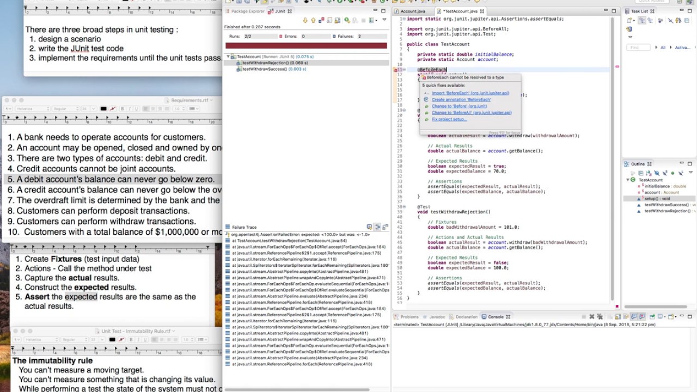Compare actual with expected test result

(x=385, y=226)
